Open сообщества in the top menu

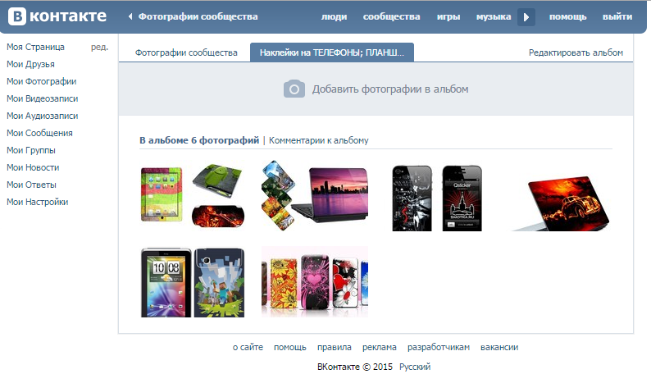pos(392,16)
